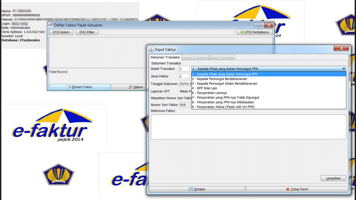Select 4 - DPP Nilai Lain
This screenshot has height=200, width=356.
[x=269, y=88]
